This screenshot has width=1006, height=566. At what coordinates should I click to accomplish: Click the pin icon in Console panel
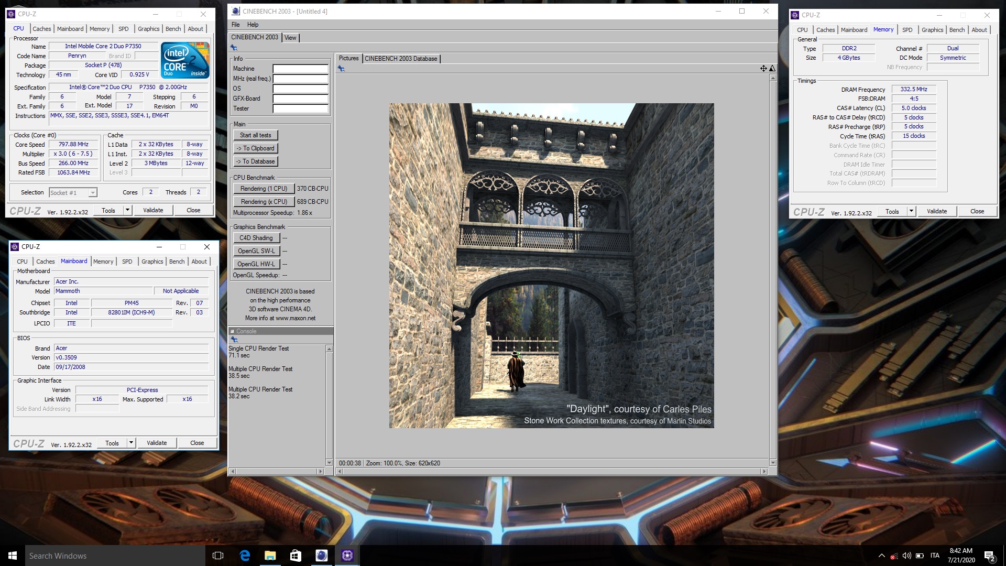point(234,340)
